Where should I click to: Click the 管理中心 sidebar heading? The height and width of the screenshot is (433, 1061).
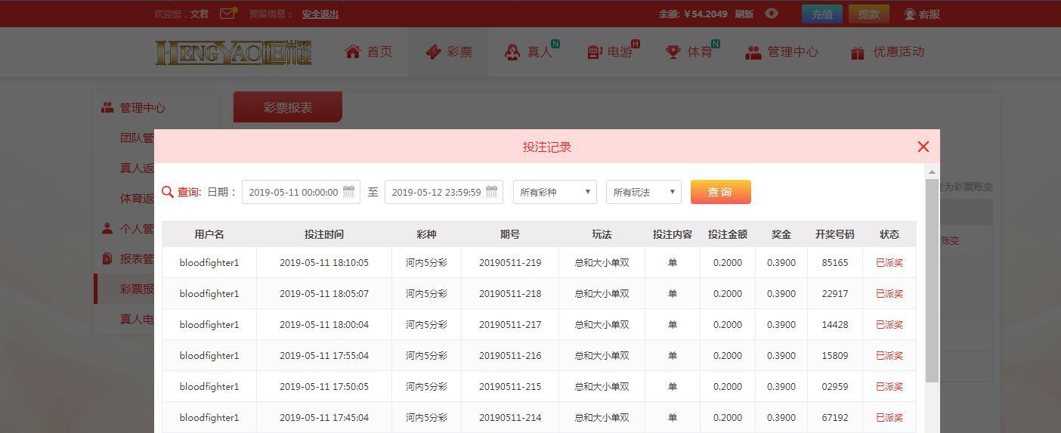click(143, 108)
